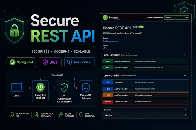Open the POST /api/auth/register endpoint
This screenshot has width=196, height=130.
click(146, 61)
